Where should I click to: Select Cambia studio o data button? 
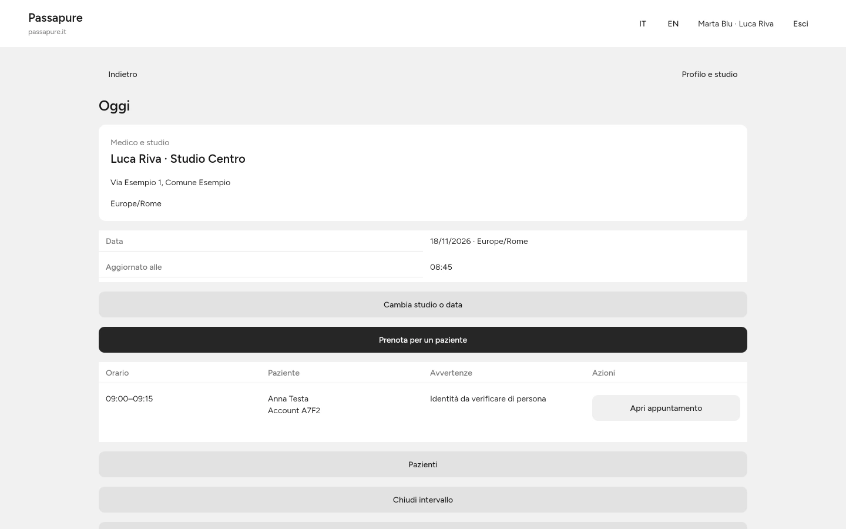click(x=423, y=304)
